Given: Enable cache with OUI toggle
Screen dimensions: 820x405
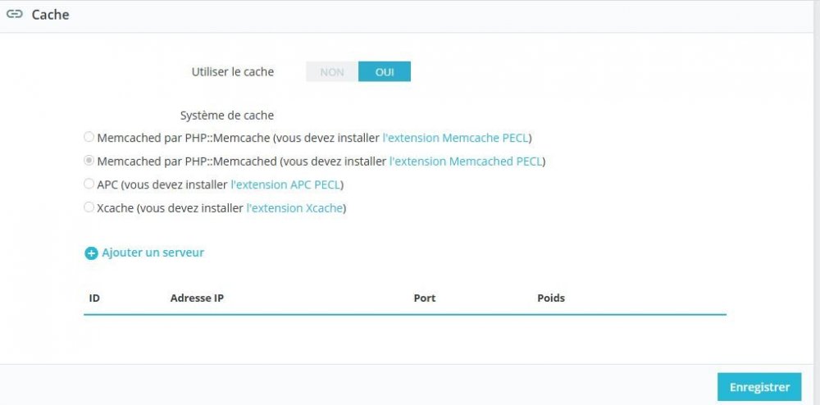Looking at the screenshot, I should (385, 72).
